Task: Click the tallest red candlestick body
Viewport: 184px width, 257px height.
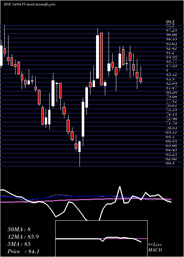Action: pyautogui.click(x=101, y=59)
